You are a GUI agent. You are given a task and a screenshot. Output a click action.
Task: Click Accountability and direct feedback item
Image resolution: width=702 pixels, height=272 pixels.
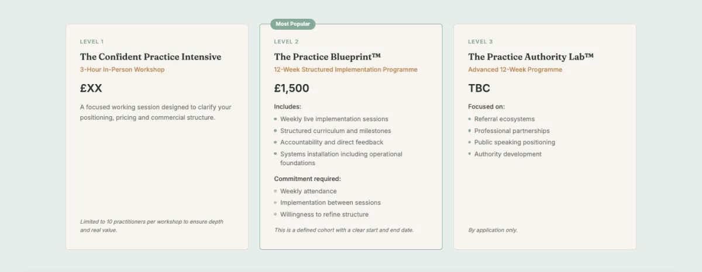pos(332,142)
